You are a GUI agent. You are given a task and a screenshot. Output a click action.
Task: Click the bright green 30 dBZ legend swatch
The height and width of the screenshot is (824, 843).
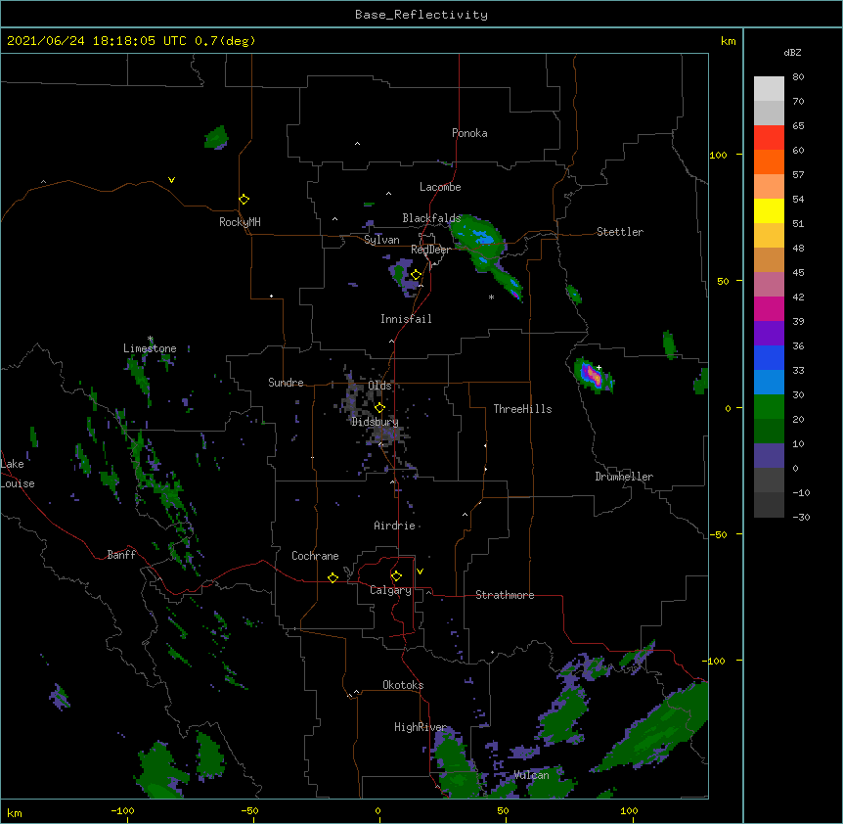click(x=769, y=407)
